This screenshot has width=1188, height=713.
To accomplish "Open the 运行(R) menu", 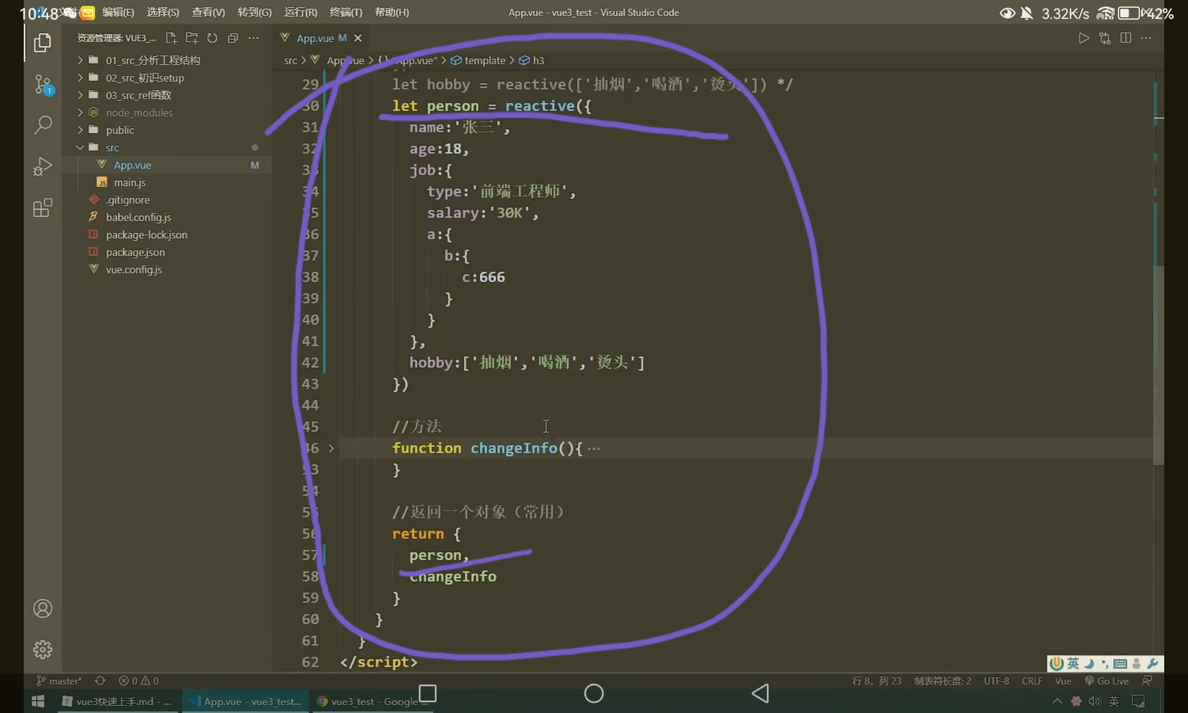I will pos(301,12).
